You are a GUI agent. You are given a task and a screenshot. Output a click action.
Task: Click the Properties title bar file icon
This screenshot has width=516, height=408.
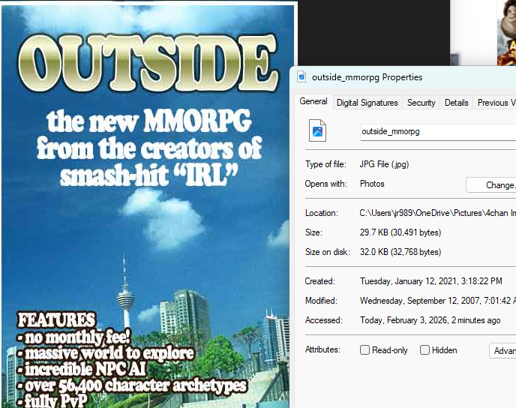pos(301,76)
